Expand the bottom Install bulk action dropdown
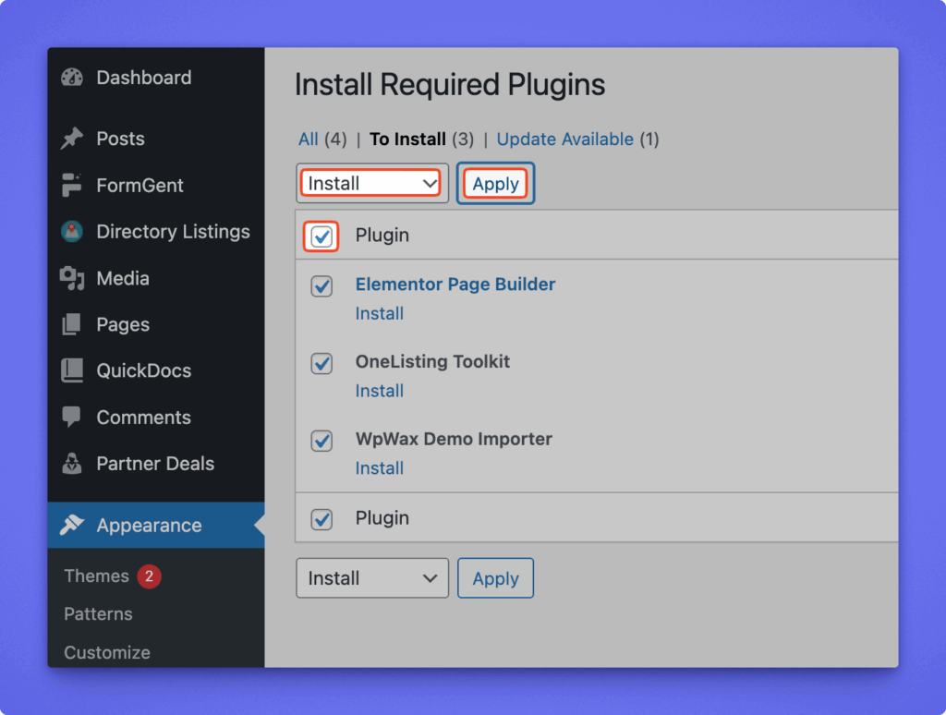 (x=371, y=578)
